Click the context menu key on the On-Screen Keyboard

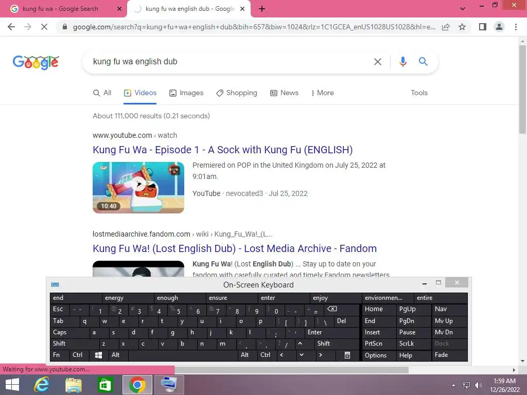[x=347, y=355]
